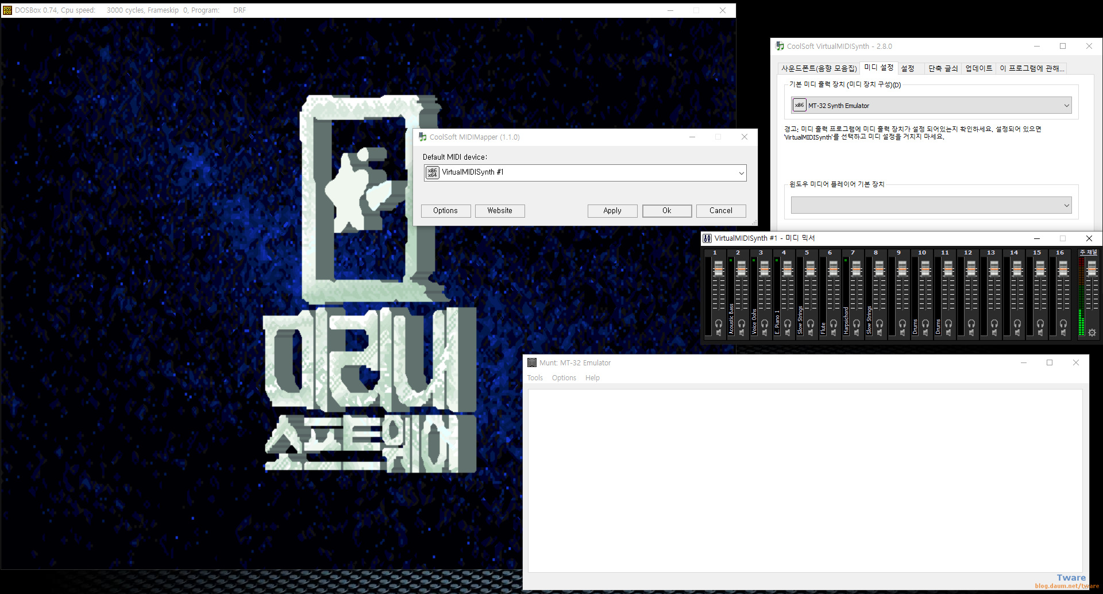Solo channel 15 headphone icon
The image size is (1103, 594).
click(1040, 323)
